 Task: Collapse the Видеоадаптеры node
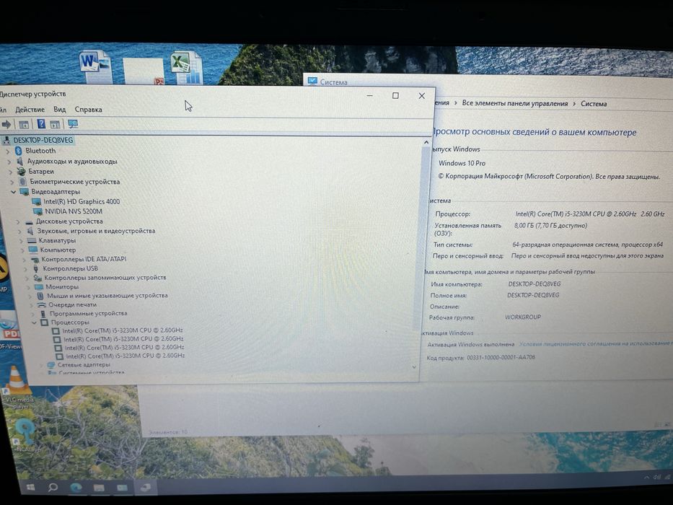coord(13,192)
